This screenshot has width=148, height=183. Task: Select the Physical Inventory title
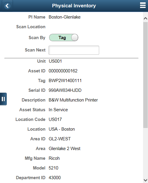tap(74, 6)
